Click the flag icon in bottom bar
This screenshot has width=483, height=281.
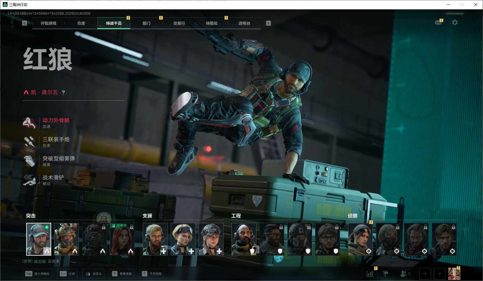[x=385, y=274]
